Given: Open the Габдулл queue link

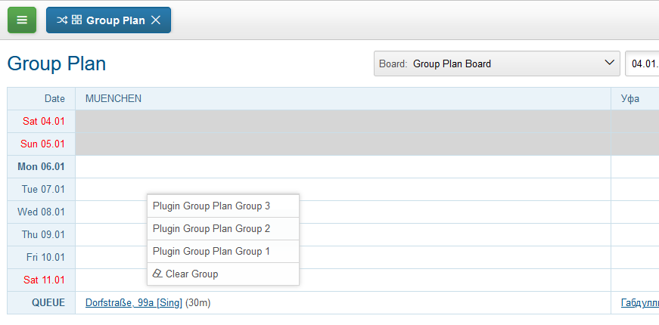Looking at the screenshot, I should tap(639, 303).
